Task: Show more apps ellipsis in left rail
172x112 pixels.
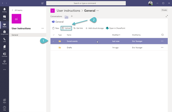Action: click(x=4, y=69)
